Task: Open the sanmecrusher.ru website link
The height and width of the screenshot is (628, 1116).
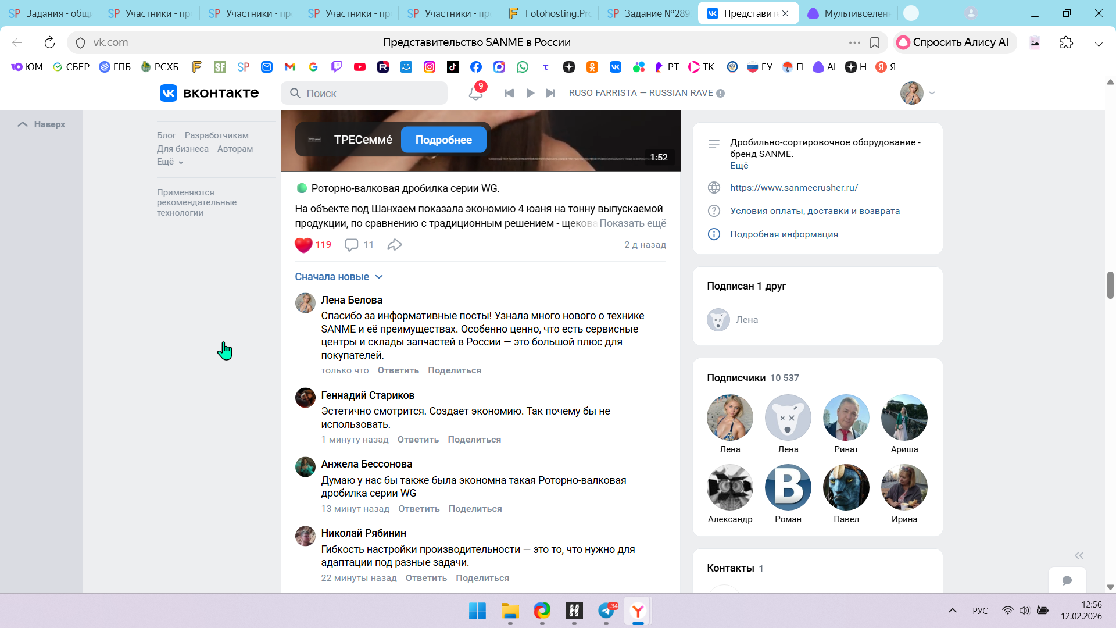Action: click(793, 188)
